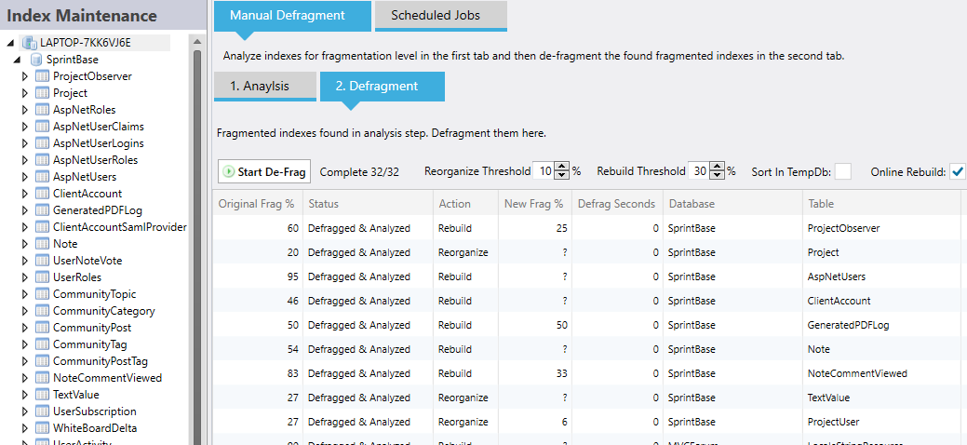This screenshot has width=967, height=445.
Task: Click the SprintBase database icon
Action: (x=36, y=60)
